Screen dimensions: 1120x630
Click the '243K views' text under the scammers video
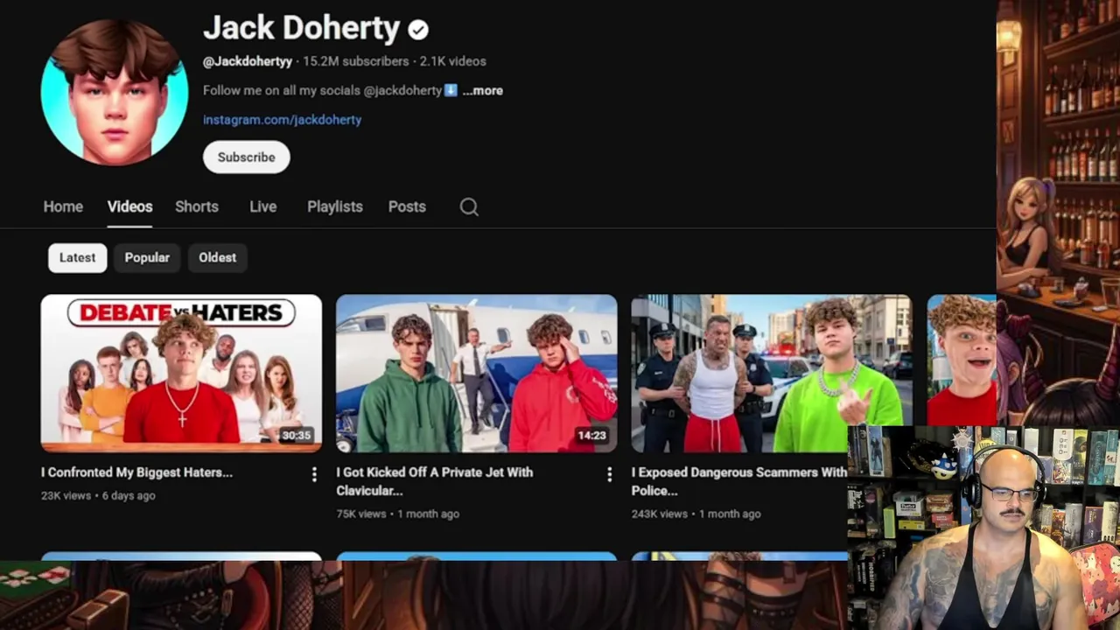point(659,514)
